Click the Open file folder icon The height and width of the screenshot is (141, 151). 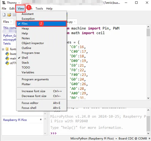tap(9, 15)
